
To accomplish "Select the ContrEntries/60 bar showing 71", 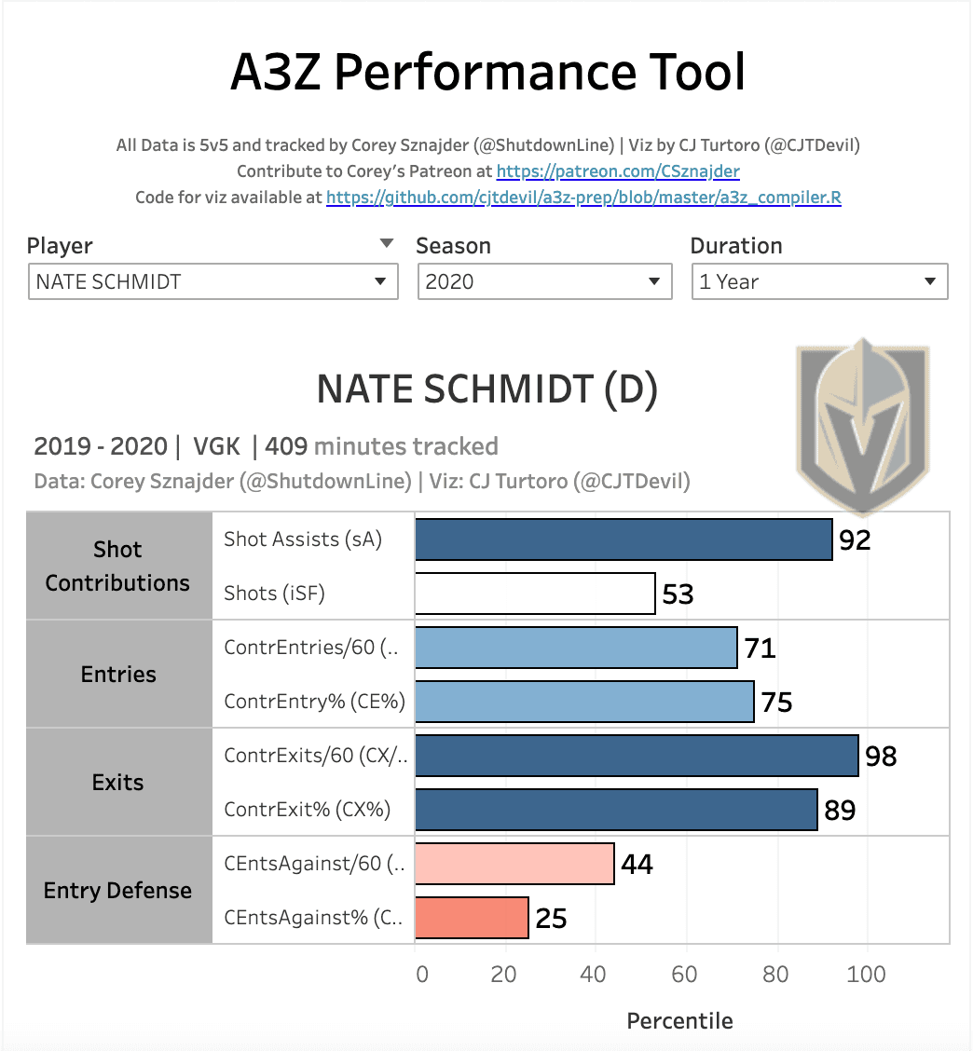I will coord(576,648).
